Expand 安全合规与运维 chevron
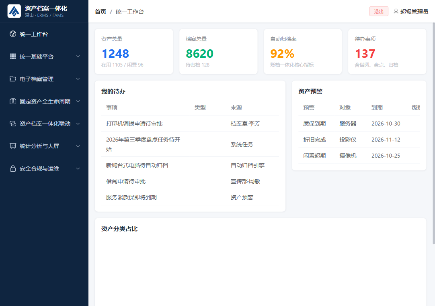 78,168
